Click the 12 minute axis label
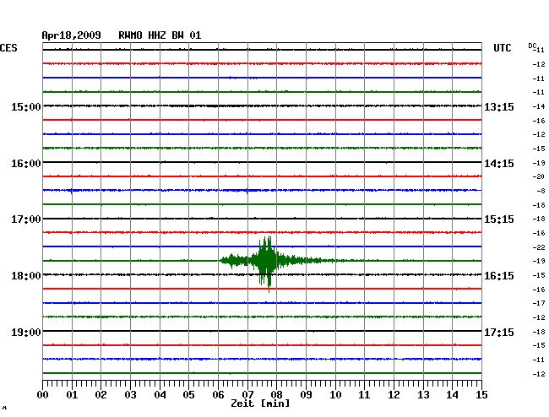This screenshot has height=417, width=549. click(394, 395)
